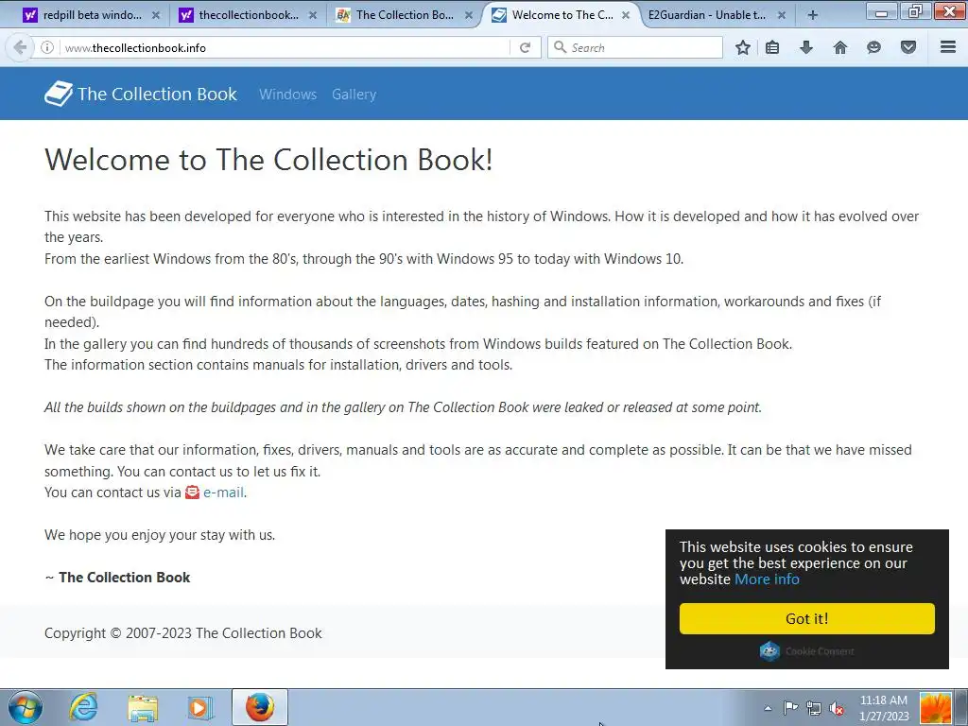Open Action Center flag tray icon
Screen dimensions: 968x726
point(790,707)
